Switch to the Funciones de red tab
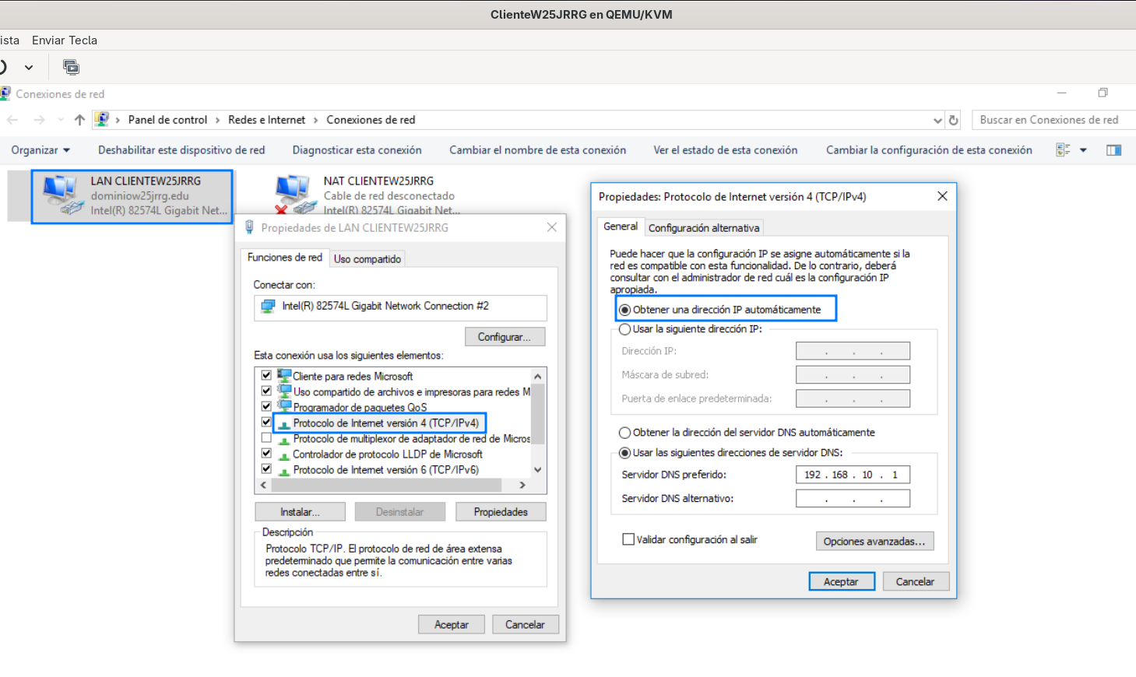The image size is (1136, 677). (285, 258)
